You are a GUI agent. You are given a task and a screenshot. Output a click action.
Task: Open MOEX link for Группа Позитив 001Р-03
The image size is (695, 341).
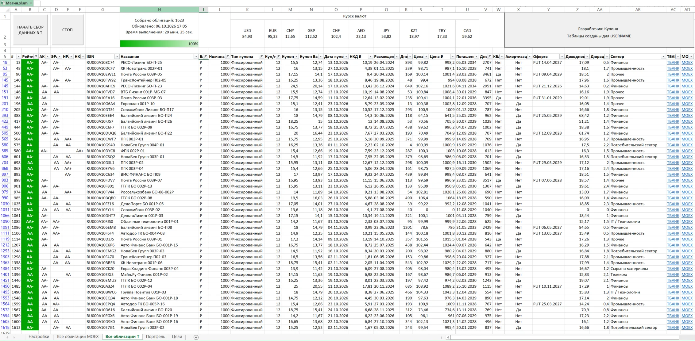(x=687, y=292)
